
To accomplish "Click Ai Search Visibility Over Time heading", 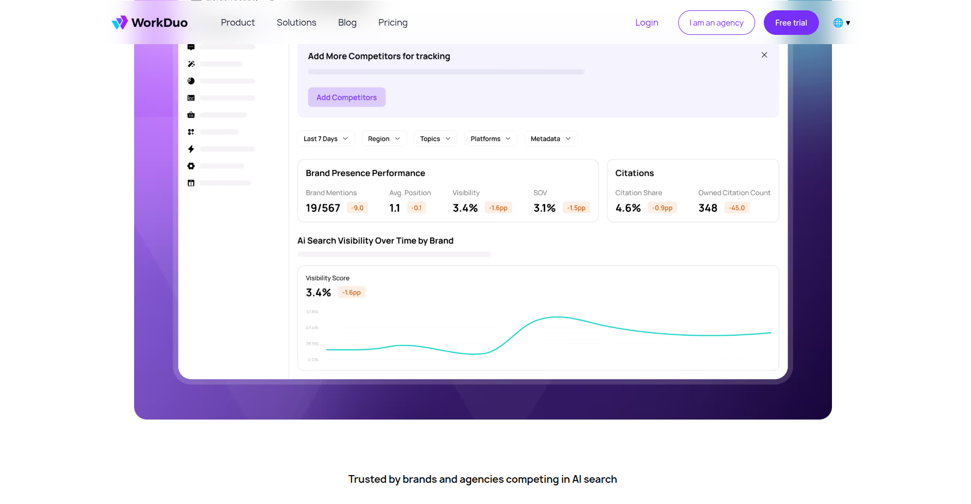I will point(375,240).
